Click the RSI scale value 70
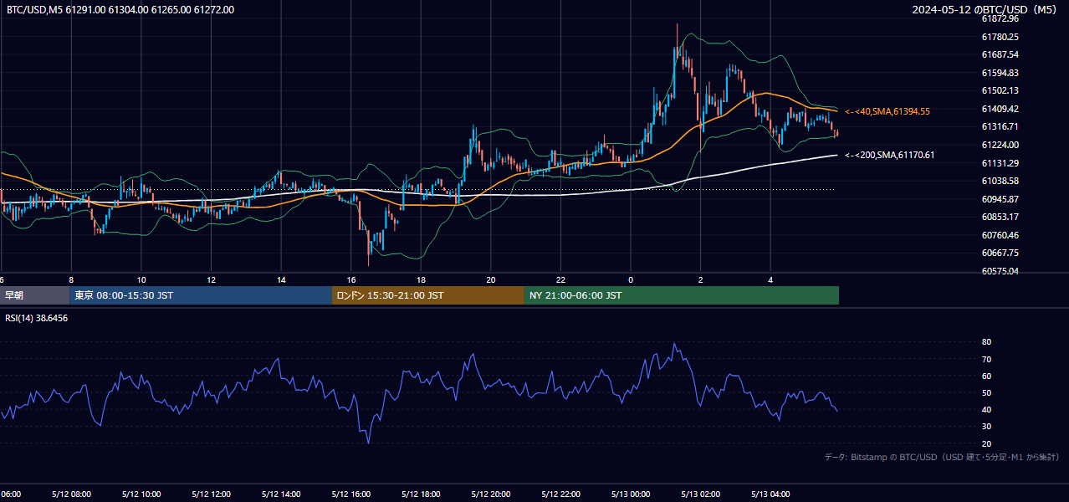 tap(986, 359)
